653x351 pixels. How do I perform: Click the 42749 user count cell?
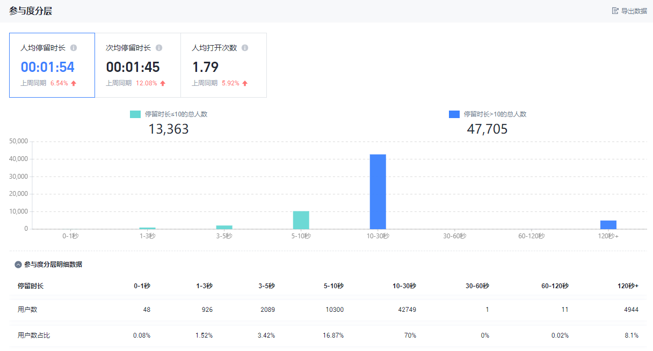[x=405, y=310]
